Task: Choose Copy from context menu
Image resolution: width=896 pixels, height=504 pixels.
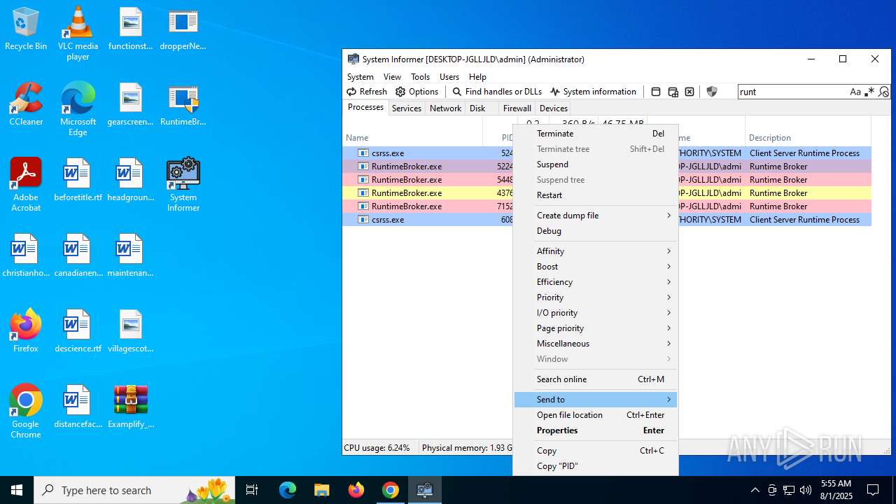Action: [x=596, y=451]
